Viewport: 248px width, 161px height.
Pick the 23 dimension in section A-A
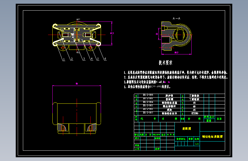(x=157, y=34)
